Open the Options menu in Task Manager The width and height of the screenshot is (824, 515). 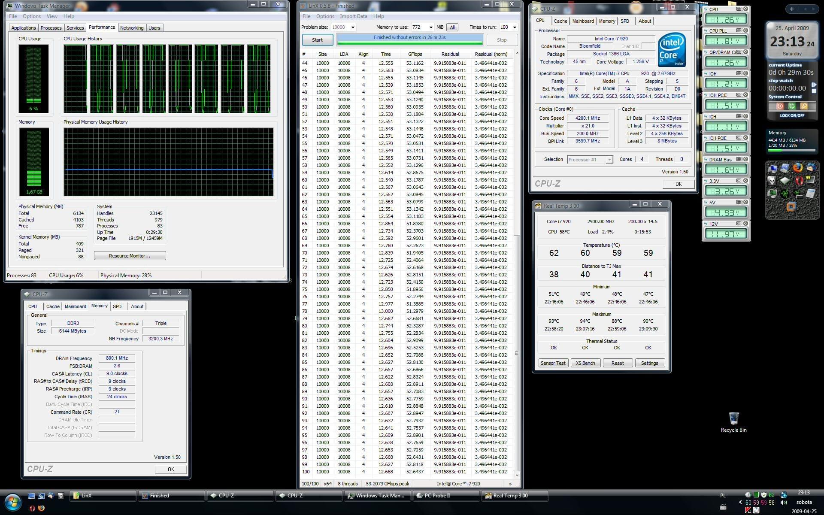[32, 16]
